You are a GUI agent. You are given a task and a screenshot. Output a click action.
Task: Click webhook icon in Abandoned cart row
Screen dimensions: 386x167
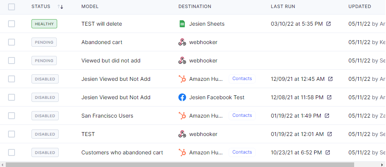point(182,42)
